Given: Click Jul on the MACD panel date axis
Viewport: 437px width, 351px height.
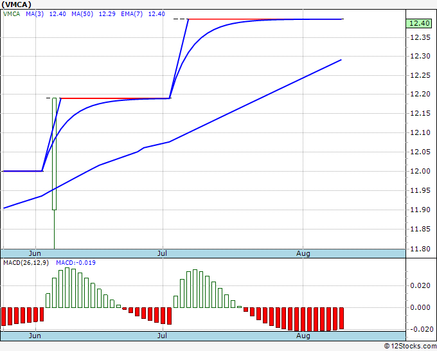Looking at the screenshot, I should pos(162,336).
